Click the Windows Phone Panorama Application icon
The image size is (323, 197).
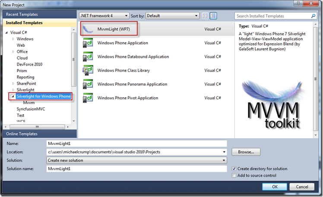pyautogui.click(x=88, y=84)
